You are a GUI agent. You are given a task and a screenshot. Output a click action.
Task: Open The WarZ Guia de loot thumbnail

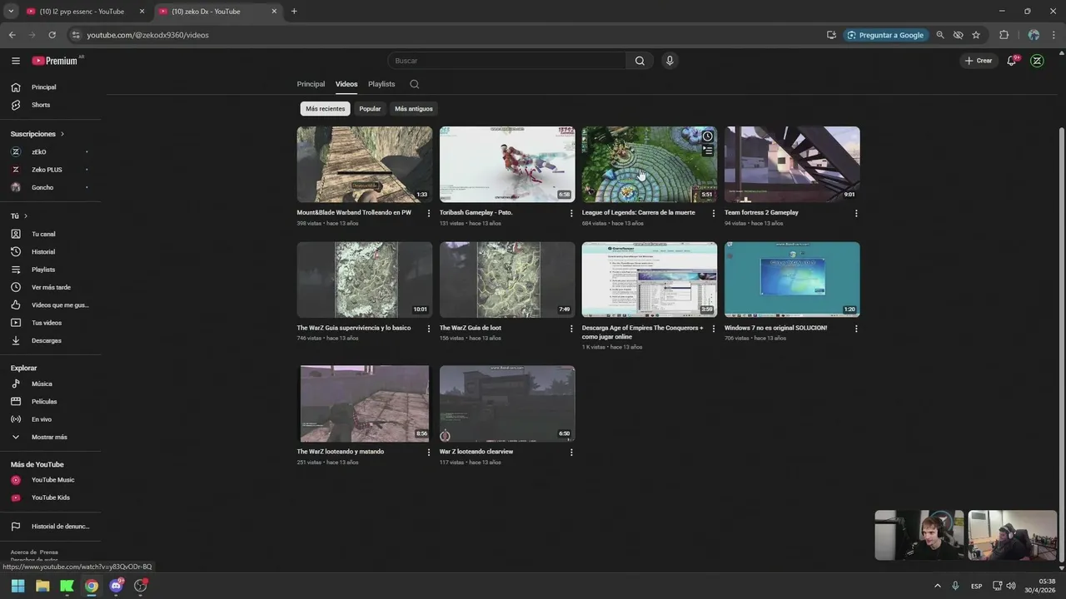[x=507, y=280]
